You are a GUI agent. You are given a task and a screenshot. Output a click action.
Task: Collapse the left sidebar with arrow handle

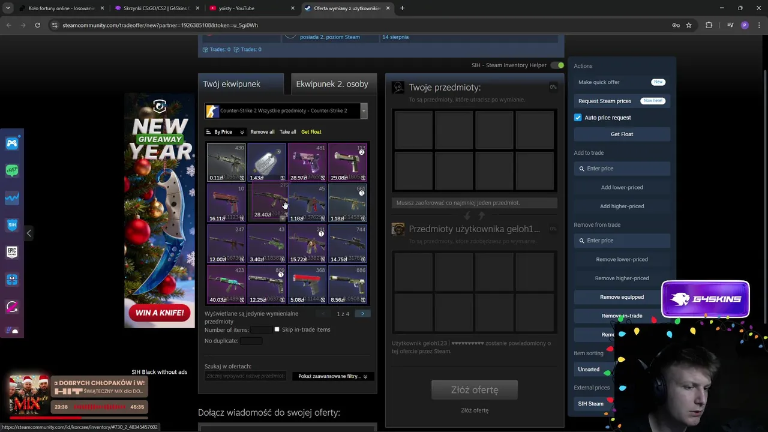[29, 233]
